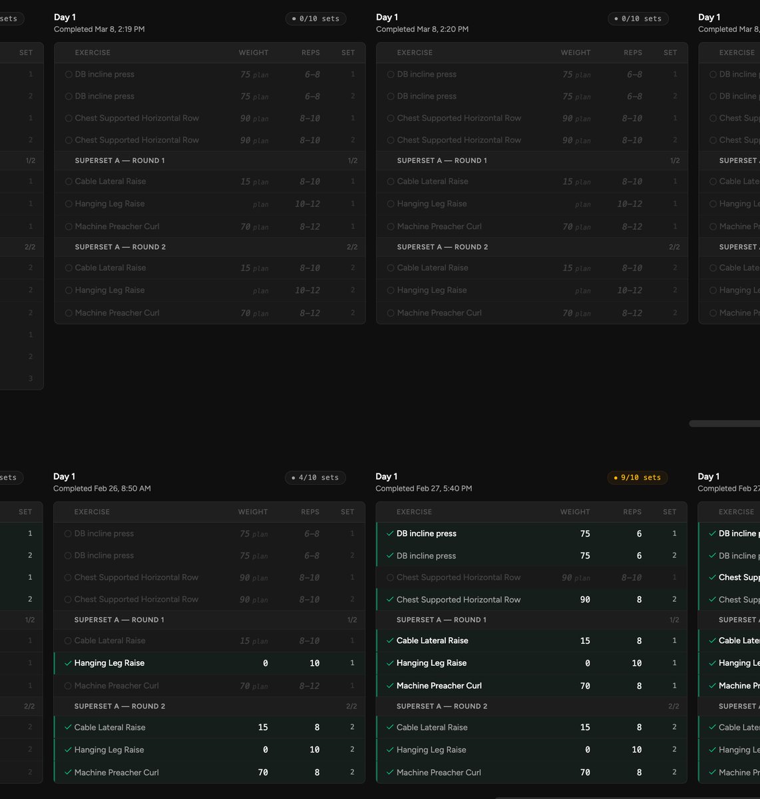
Task: Uncheck round 2 Cable Lateral Raise, Feb 27 5:40 card
Action: point(390,728)
